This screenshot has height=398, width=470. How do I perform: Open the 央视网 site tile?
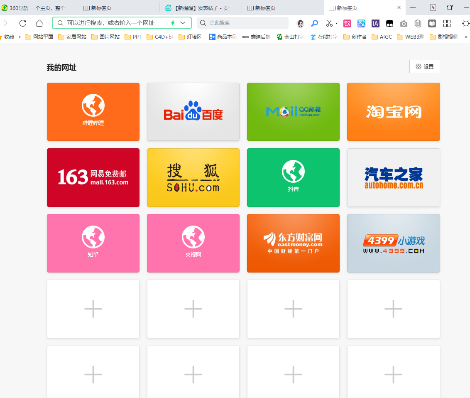193,243
